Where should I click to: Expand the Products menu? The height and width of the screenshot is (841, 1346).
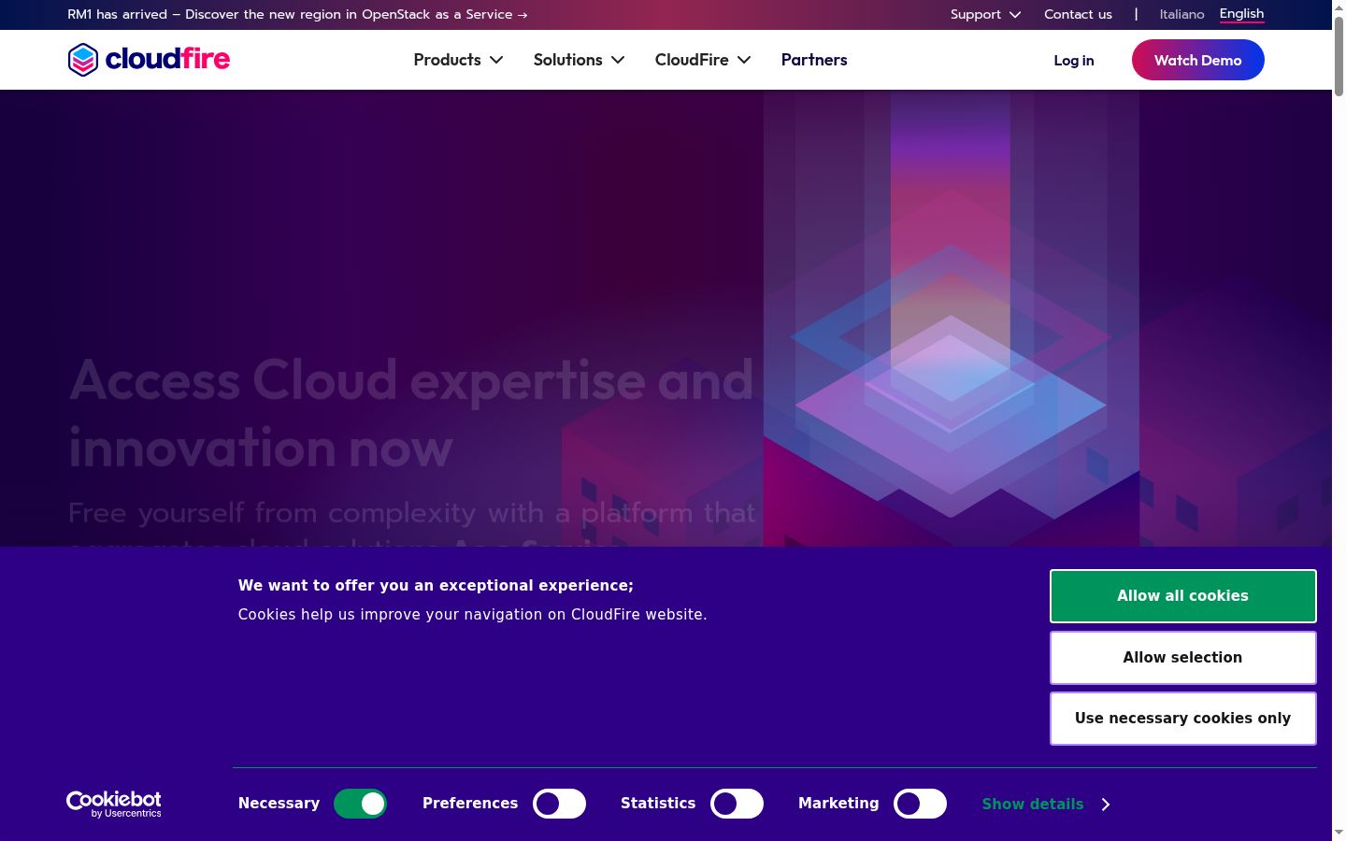[x=459, y=60]
